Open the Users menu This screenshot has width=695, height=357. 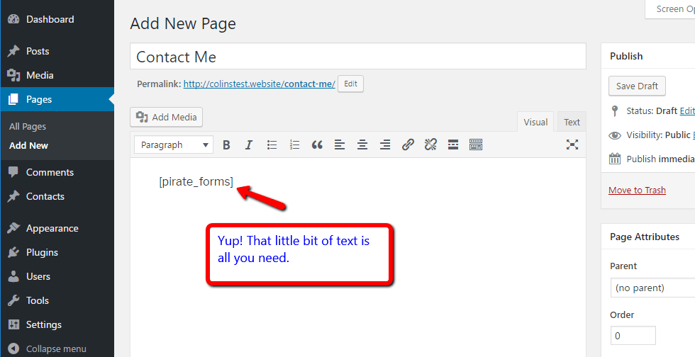coord(57,276)
